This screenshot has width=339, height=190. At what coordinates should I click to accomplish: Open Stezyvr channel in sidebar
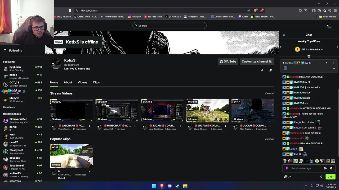tap(23, 99)
